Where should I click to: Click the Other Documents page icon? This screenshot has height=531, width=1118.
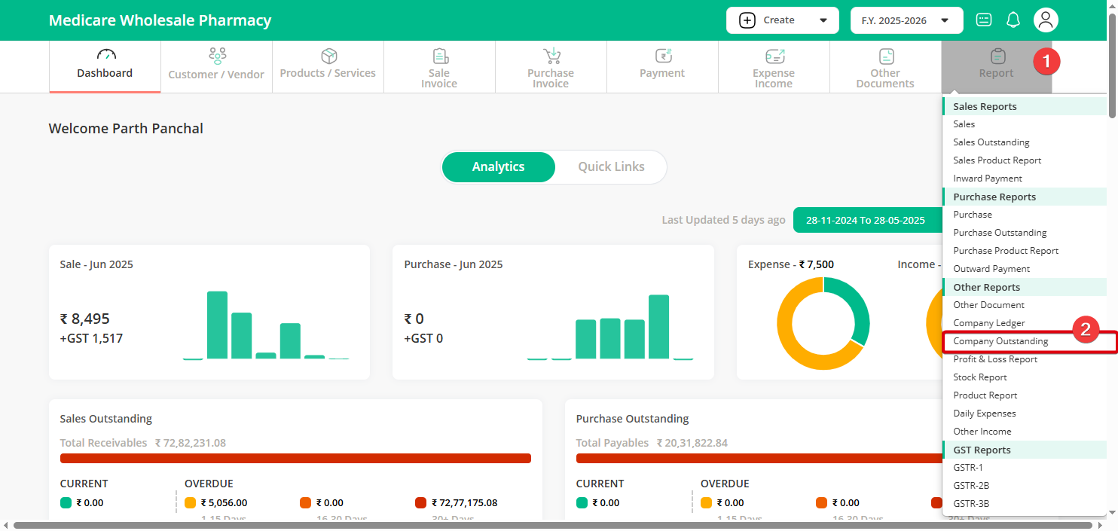[x=887, y=56]
